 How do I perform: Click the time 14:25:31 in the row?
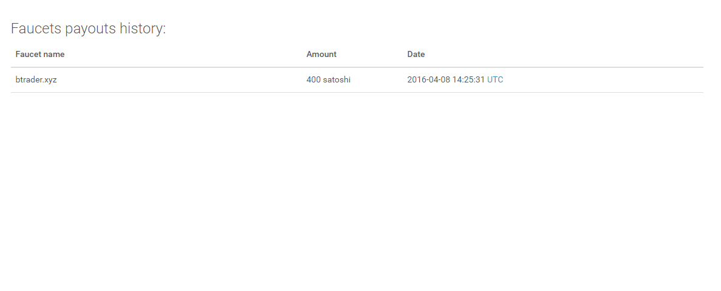point(468,79)
